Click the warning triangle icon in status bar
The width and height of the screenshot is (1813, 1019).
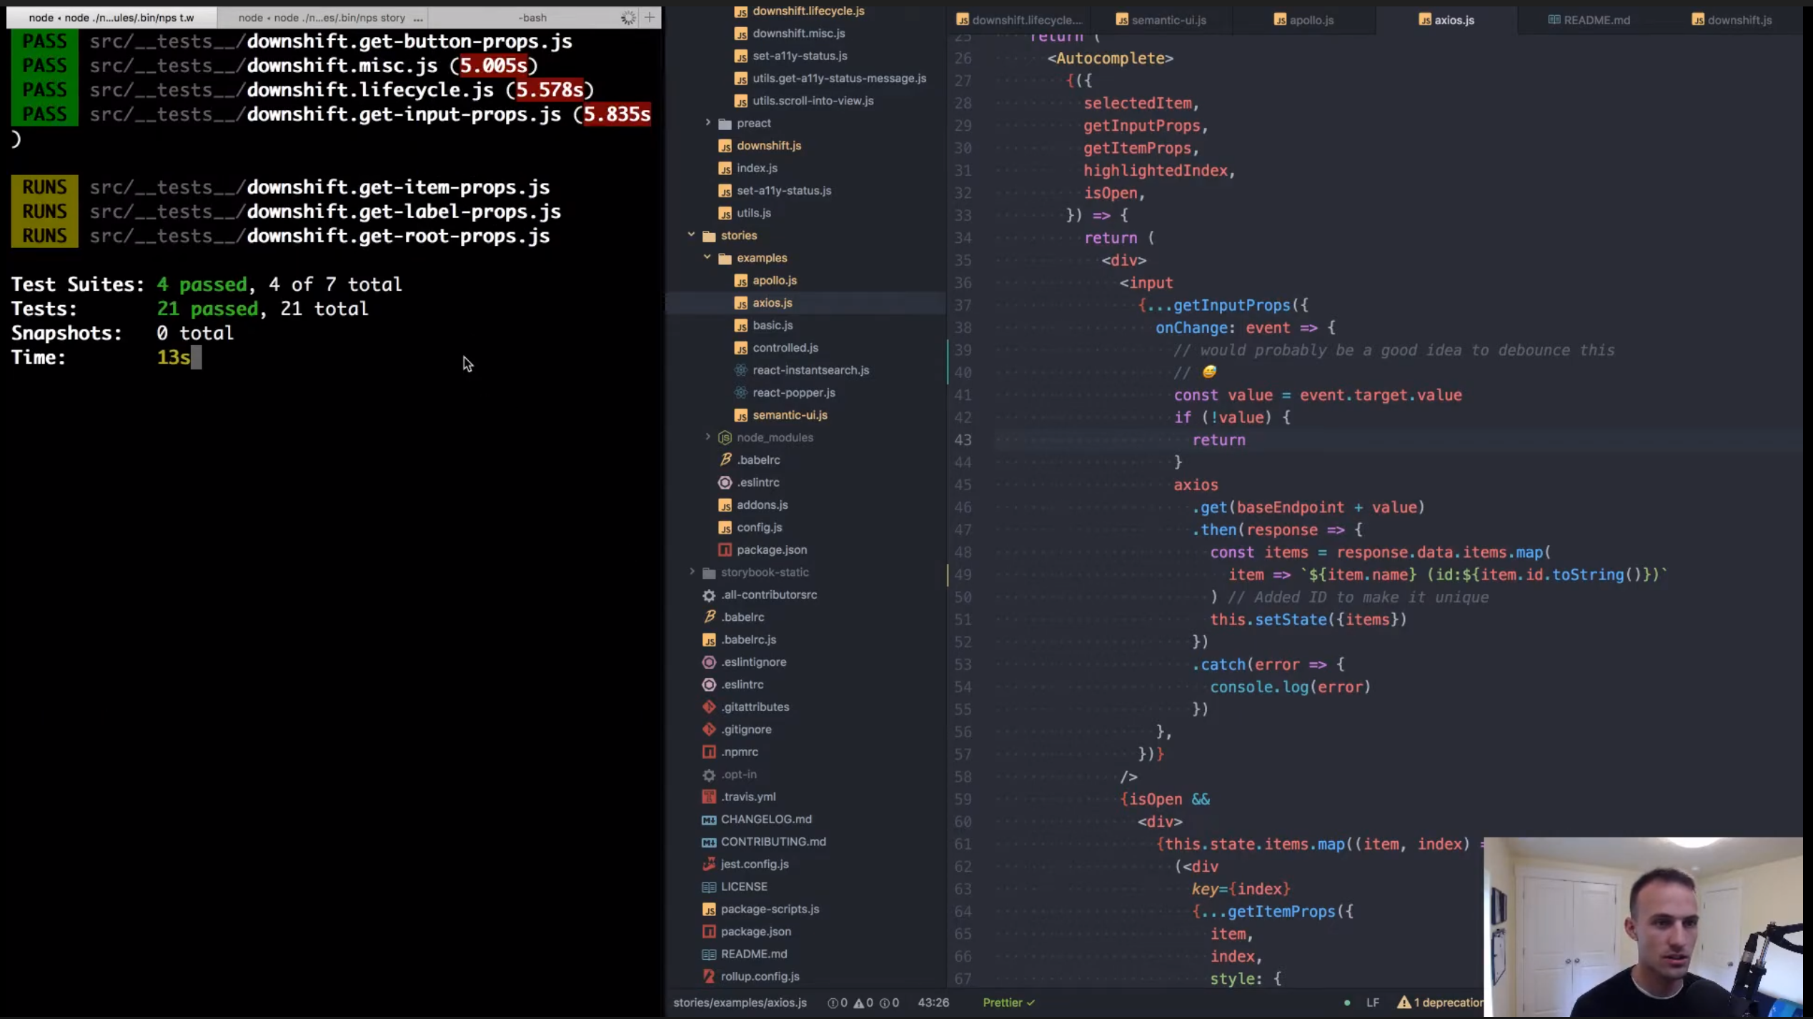858,1003
